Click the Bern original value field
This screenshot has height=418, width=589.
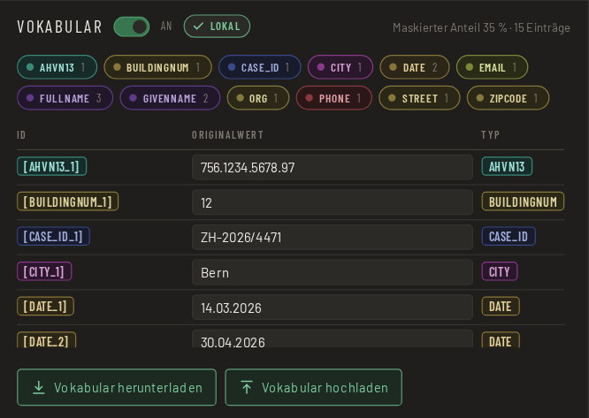pyautogui.click(x=332, y=272)
